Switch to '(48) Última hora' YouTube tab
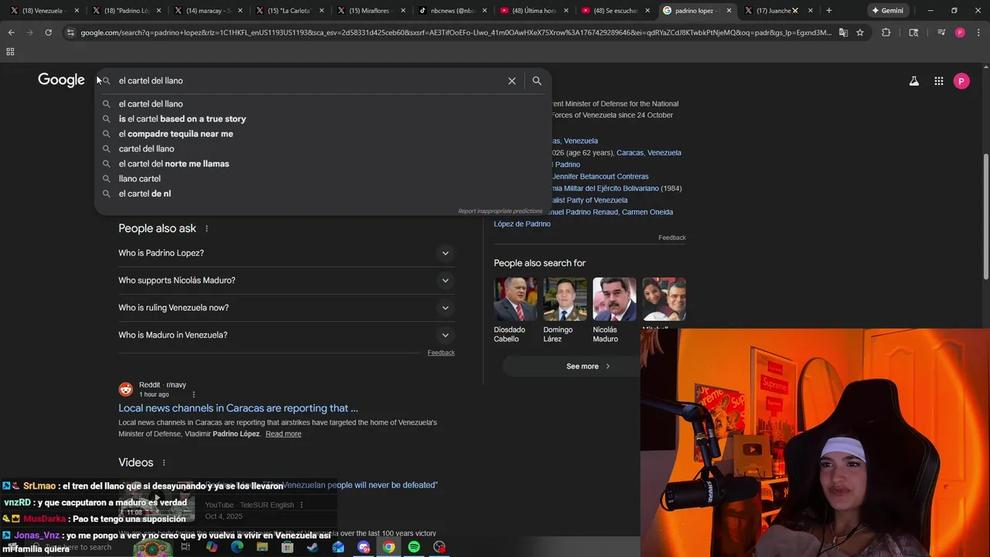 [x=534, y=11]
